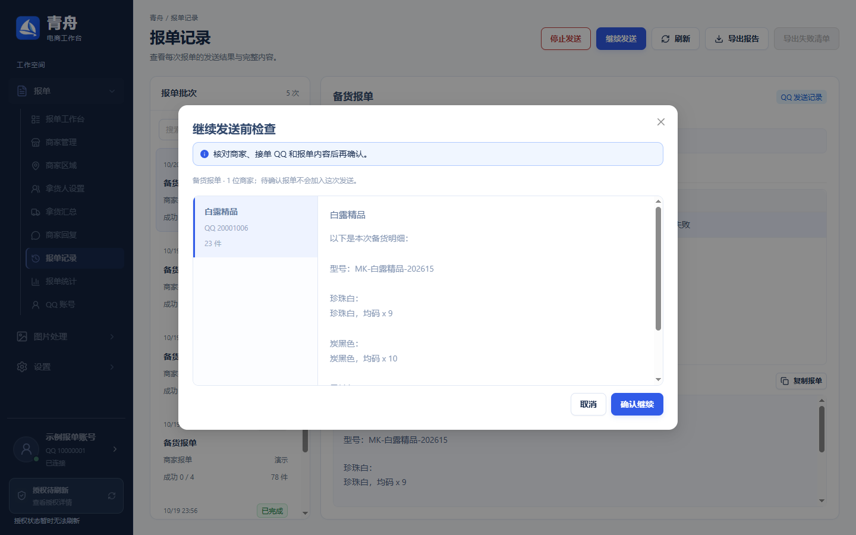
Task: Click 确认继续 to confirm sending
Action: pyautogui.click(x=637, y=404)
